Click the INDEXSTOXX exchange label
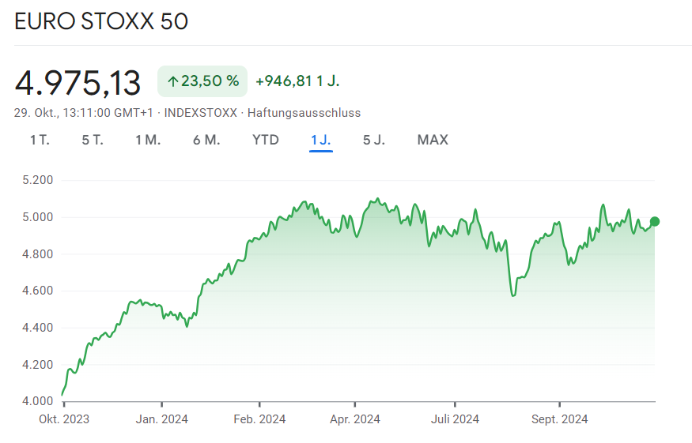This screenshot has height=443, width=692. [x=201, y=113]
